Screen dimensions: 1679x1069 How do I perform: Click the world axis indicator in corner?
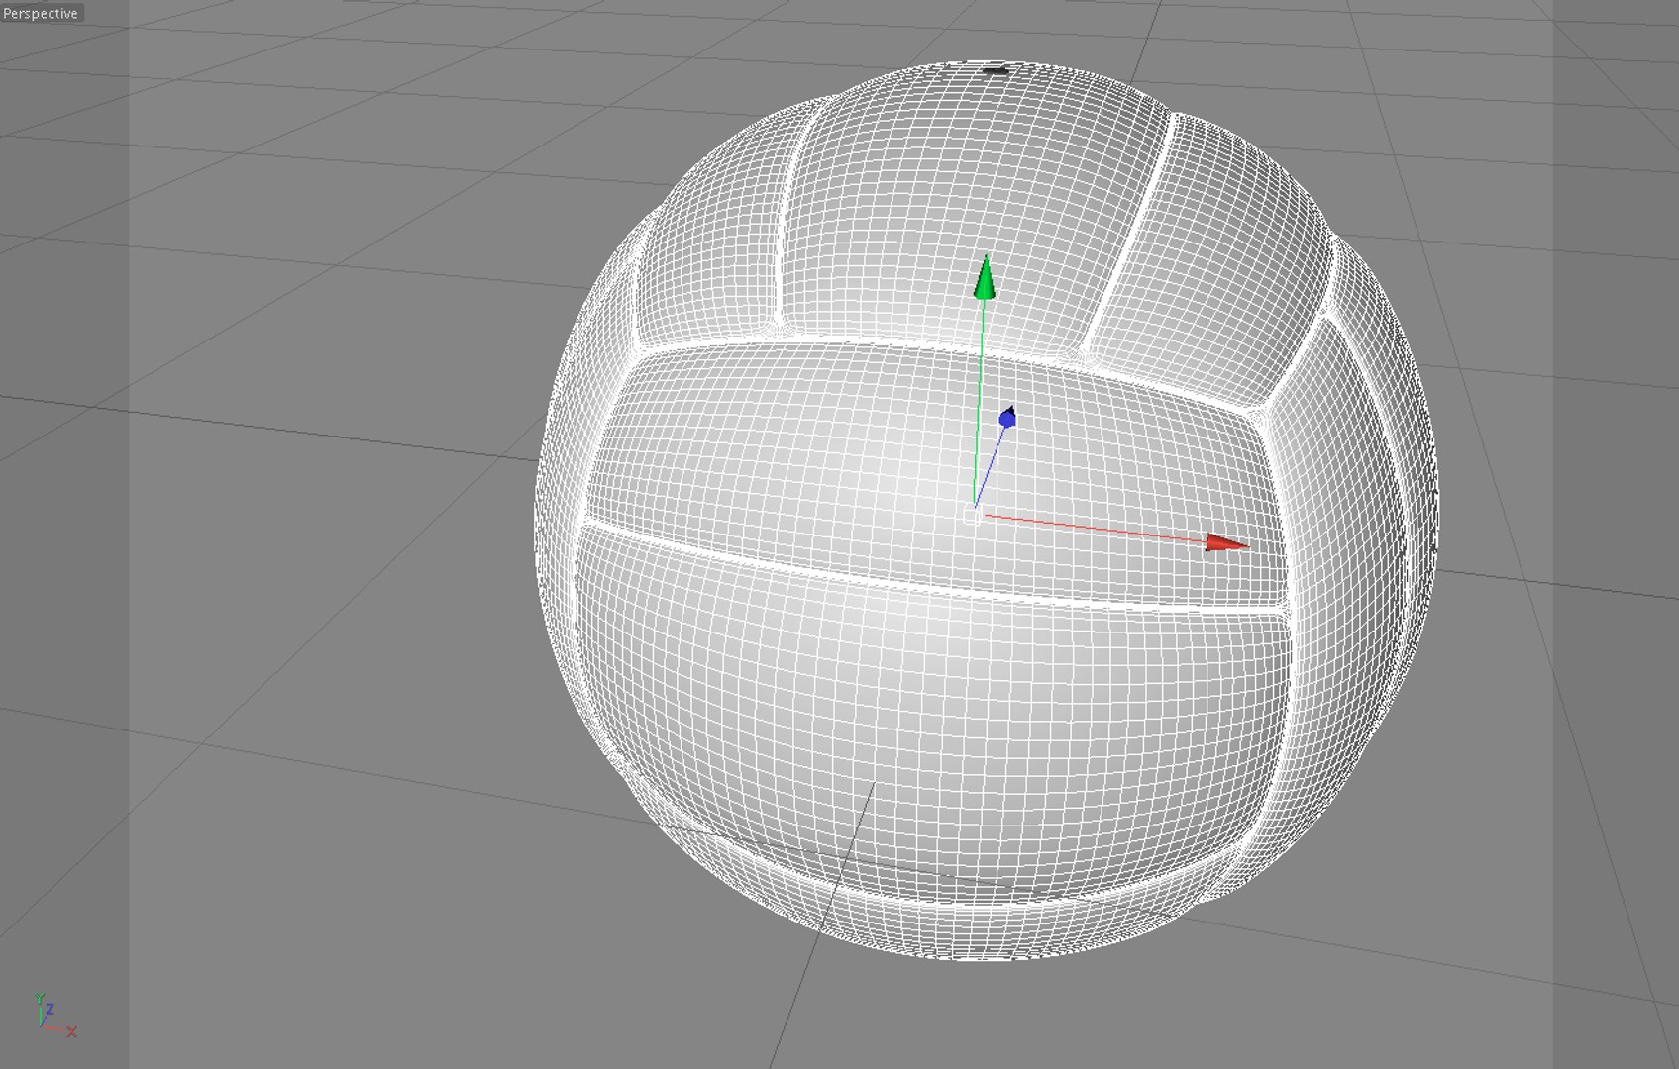tap(54, 1015)
